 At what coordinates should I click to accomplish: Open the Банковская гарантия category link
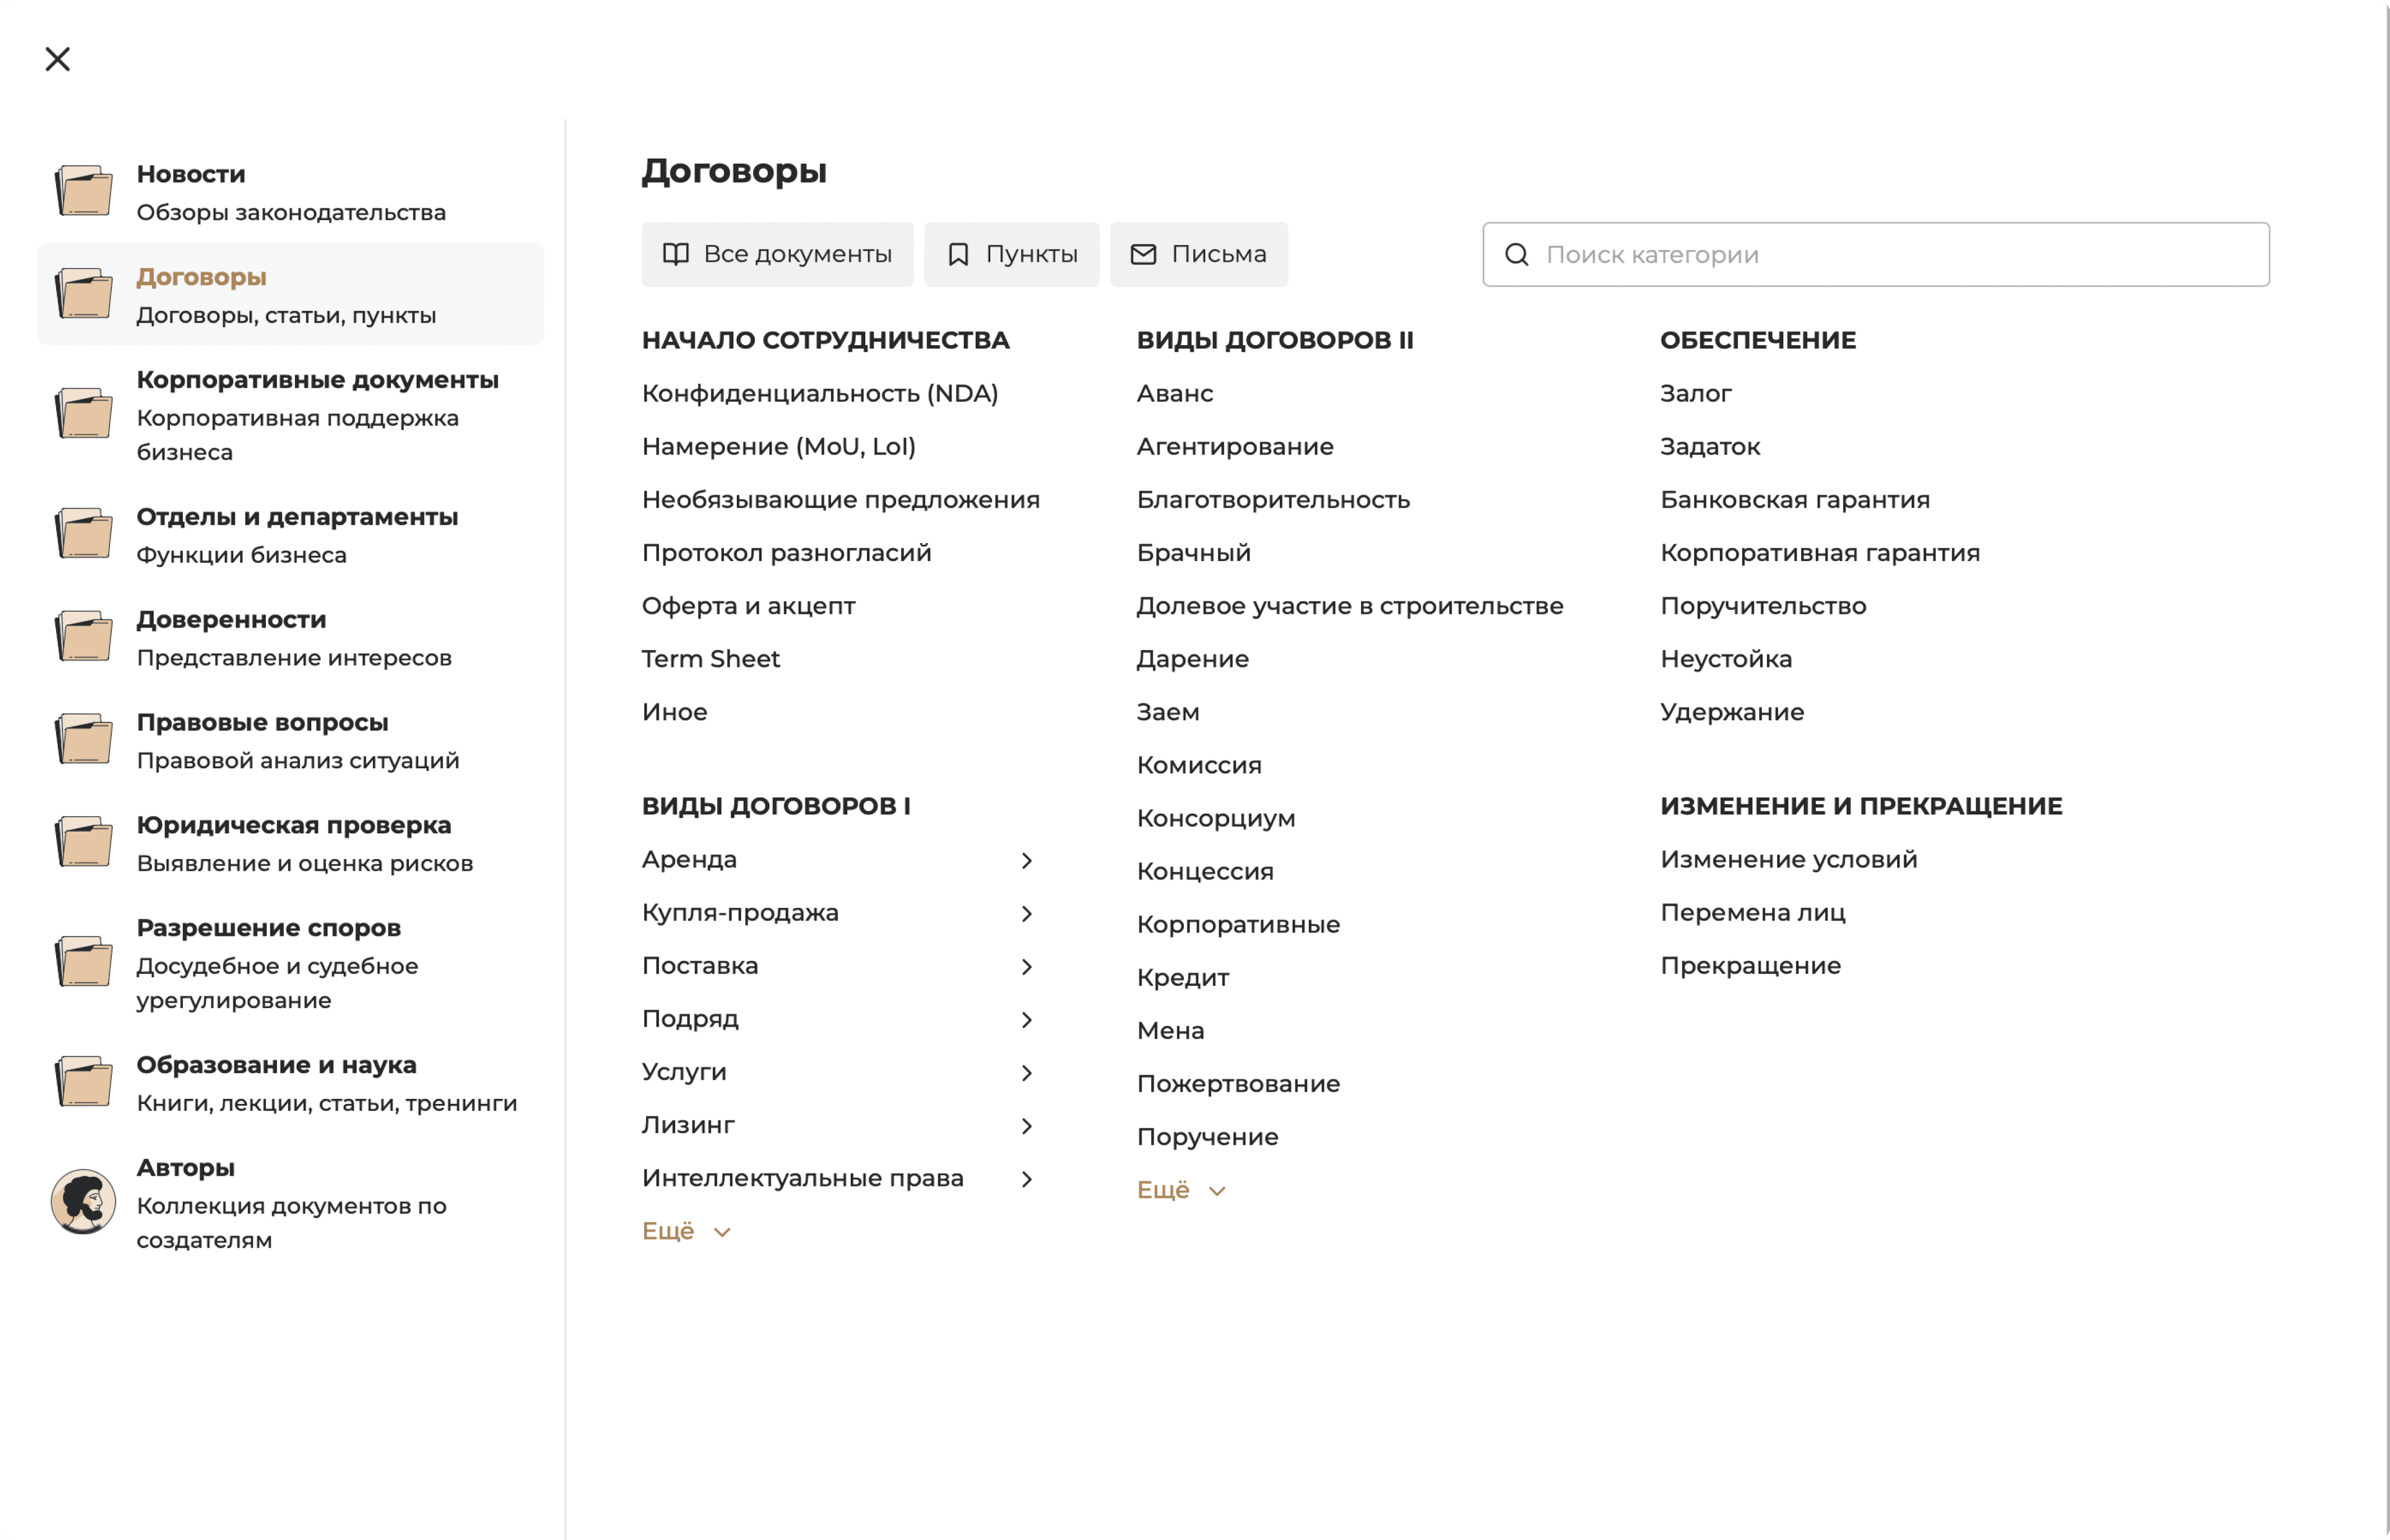[x=1795, y=500]
